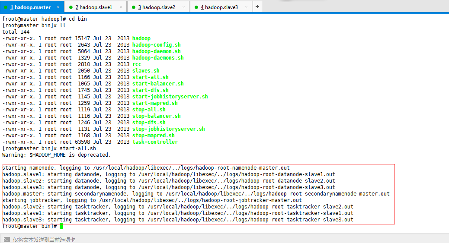Close the hadoop.slave2 tab

click(183, 7)
